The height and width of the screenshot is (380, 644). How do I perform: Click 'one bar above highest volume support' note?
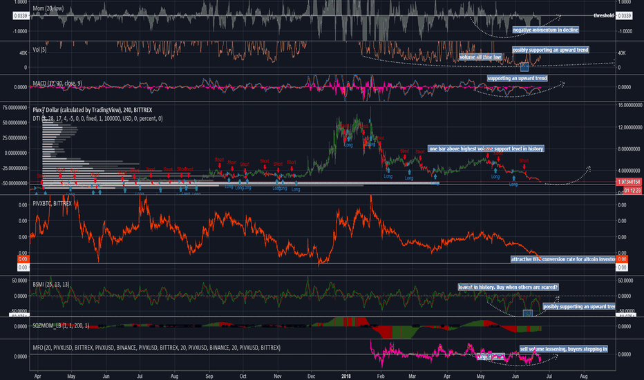486,149
